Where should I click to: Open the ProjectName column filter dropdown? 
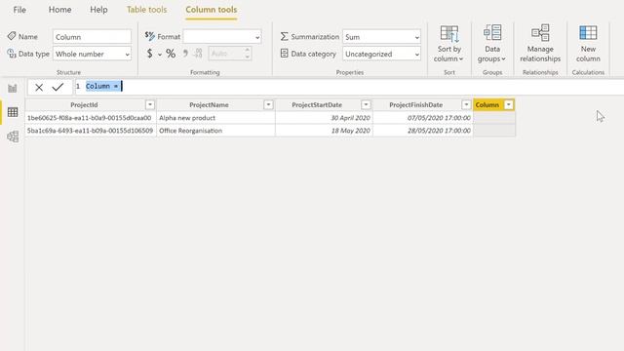coord(269,104)
